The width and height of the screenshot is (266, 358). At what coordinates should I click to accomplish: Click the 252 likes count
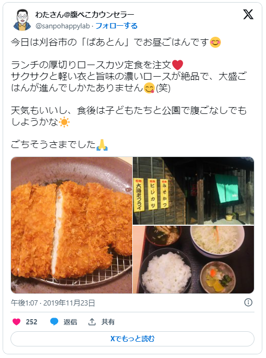(31, 322)
